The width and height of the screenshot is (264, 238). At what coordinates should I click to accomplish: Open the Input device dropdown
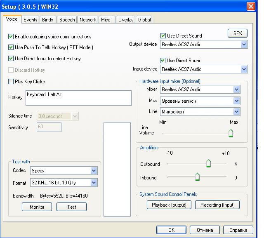point(204,69)
